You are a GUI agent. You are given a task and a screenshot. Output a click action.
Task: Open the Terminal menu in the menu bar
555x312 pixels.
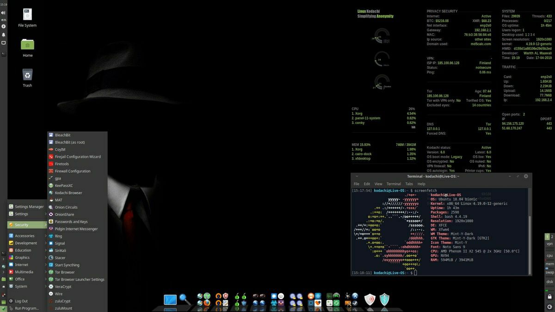(x=394, y=184)
